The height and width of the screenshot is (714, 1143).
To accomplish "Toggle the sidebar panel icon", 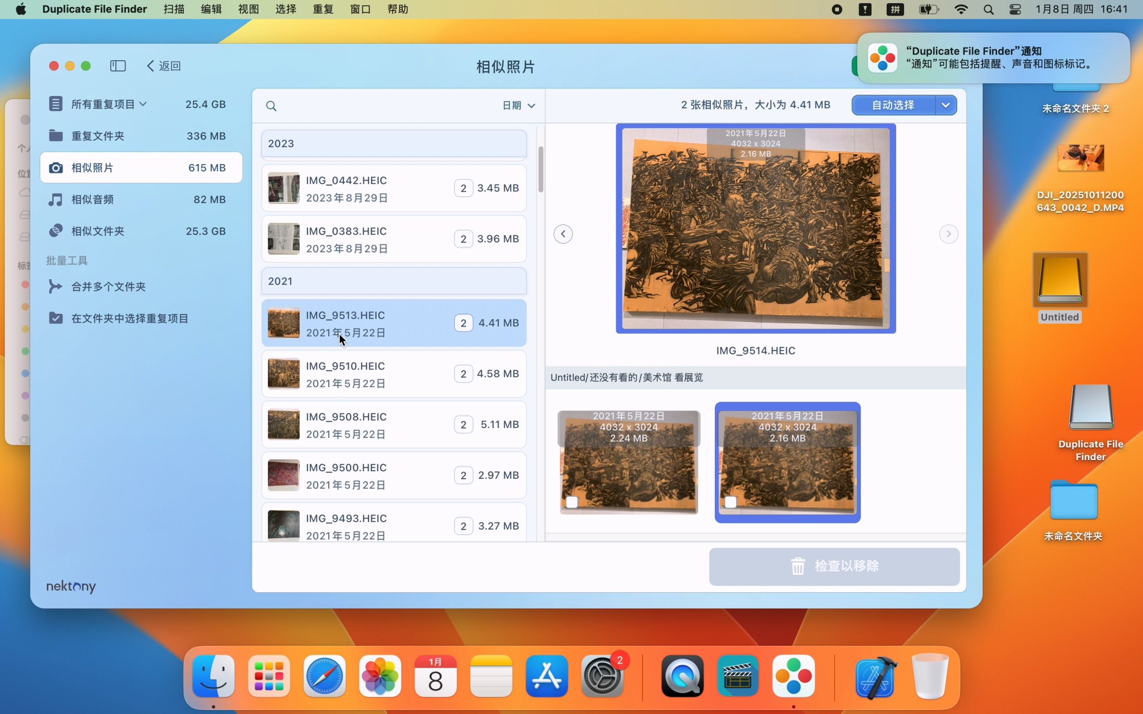I will pos(117,66).
